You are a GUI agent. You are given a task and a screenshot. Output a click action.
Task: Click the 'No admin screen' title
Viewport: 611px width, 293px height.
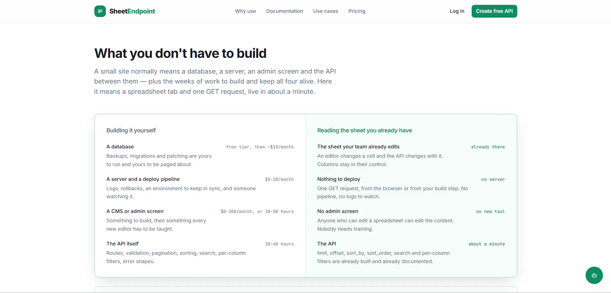(338, 211)
